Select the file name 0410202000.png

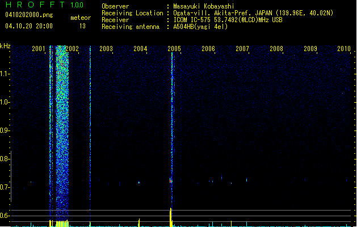[29, 15]
